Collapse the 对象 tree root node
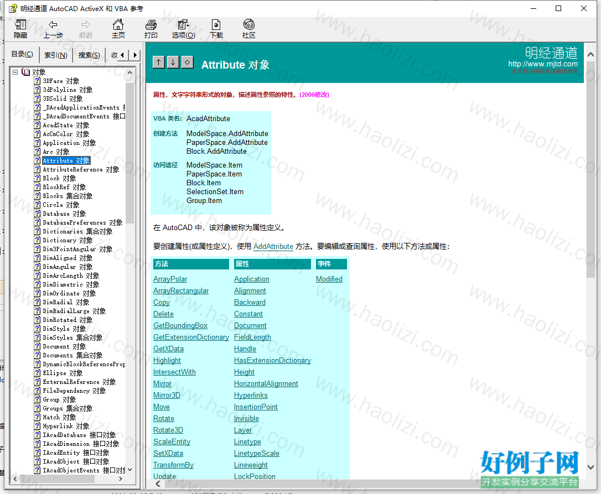This screenshot has width=601, height=494. coord(15,72)
